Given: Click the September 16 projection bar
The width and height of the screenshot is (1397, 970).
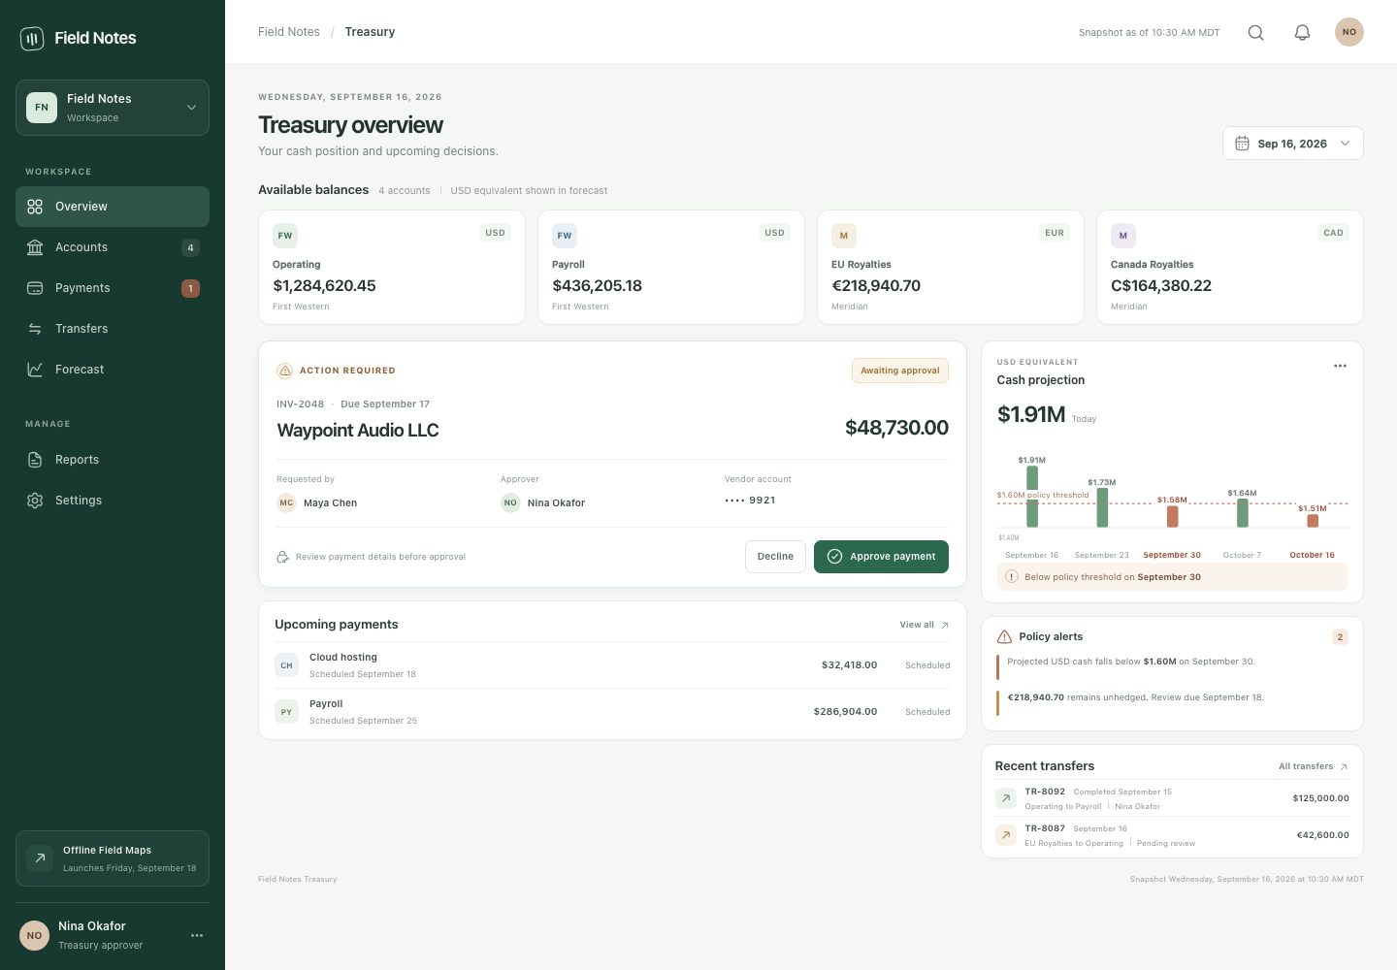Looking at the screenshot, I should (1032, 497).
